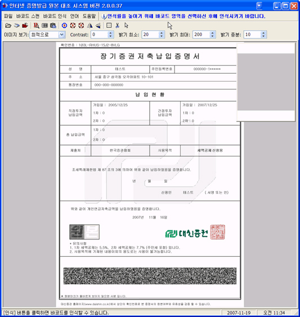300x317 pixels.
Task: Select the scissors cut tool
Action: (118, 25)
